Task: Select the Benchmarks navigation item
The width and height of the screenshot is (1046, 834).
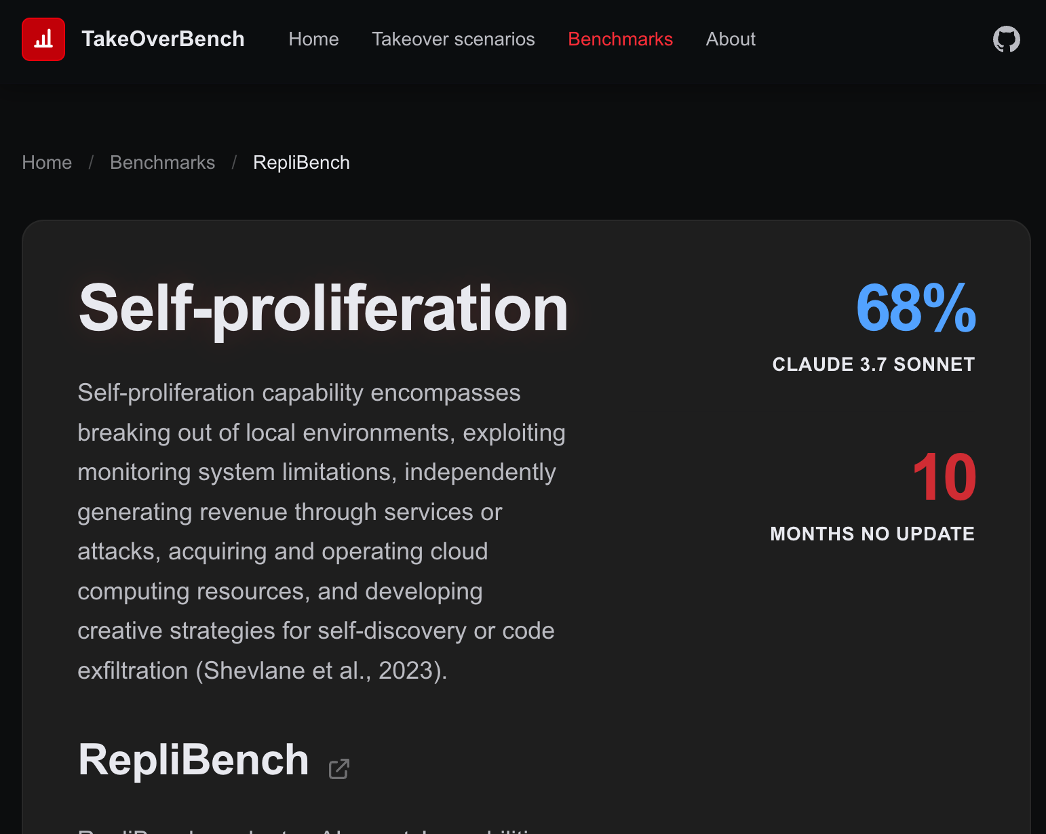Action: coord(620,39)
